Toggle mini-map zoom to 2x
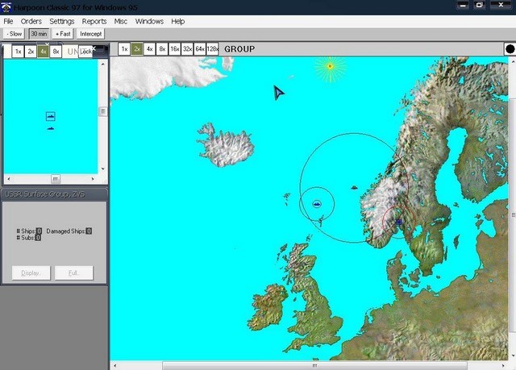 click(x=31, y=52)
